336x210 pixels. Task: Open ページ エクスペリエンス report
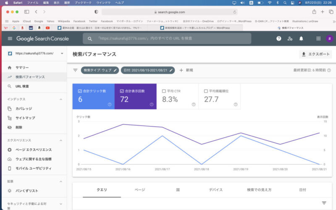click(34, 150)
